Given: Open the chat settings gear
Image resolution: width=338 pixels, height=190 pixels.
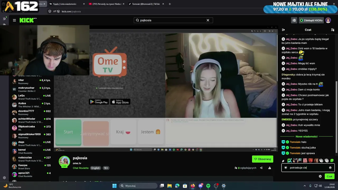Looking at the screenshot, I should 320,176.
